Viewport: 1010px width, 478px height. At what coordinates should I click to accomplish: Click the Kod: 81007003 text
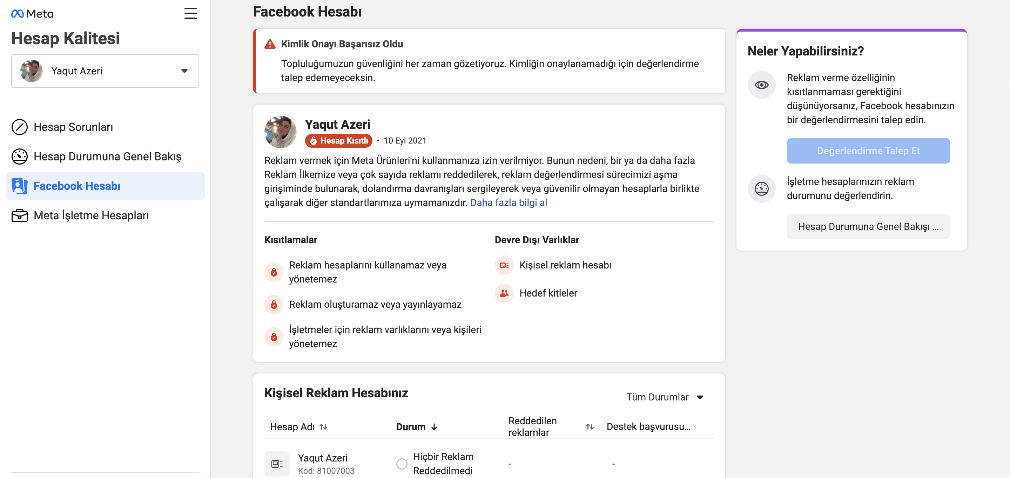pyautogui.click(x=326, y=471)
